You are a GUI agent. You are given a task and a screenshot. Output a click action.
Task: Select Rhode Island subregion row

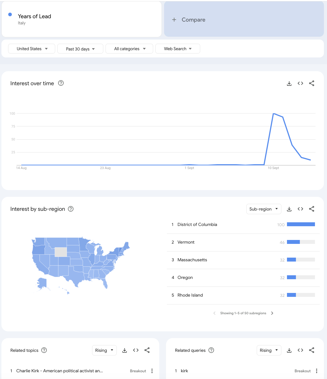pyautogui.click(x=243, y=295)
